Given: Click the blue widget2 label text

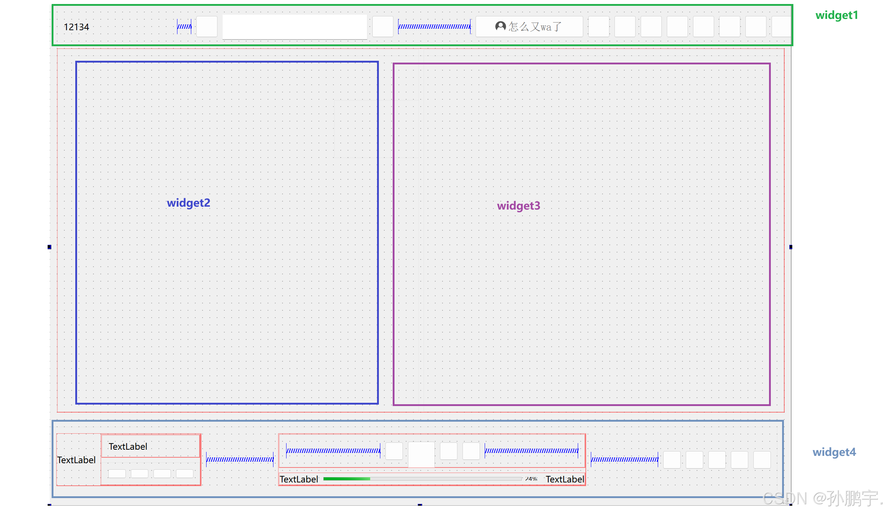Looking at the screenshot, I should click(x=188, y=203).
